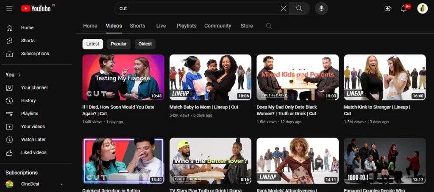
Task: Open the channel Playlists tab
Action: click(186, 26)
